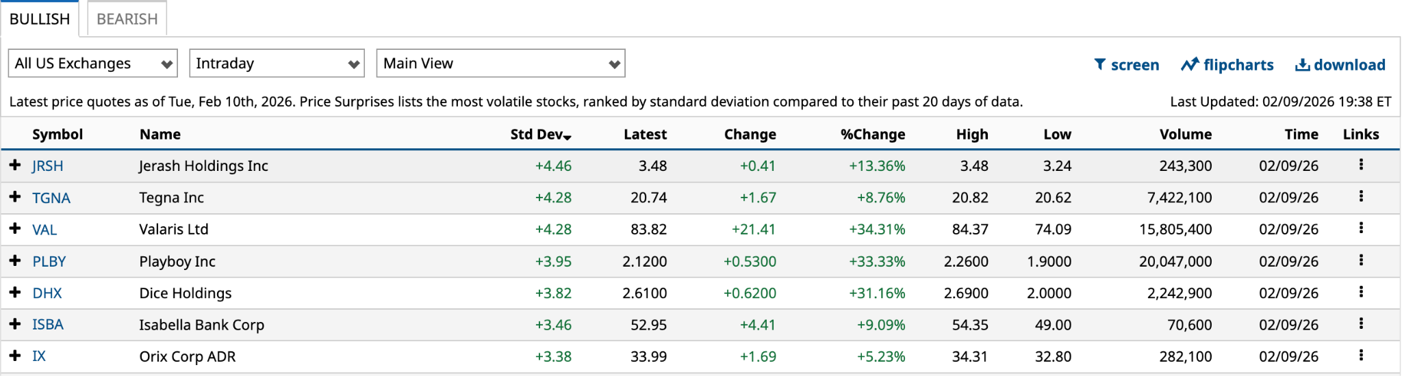Open the VAL symbol link
The height and width of the screenshot is (376, 1402).
pyautogui.click(x=44, y=230)
